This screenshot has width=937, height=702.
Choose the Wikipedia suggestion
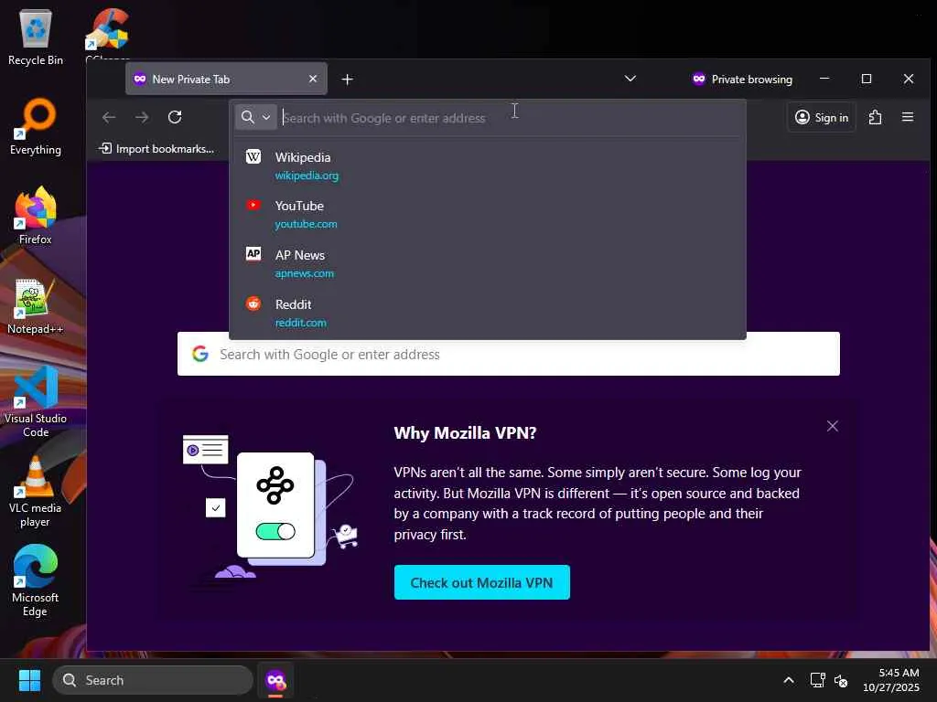click(x=488, y=165)
